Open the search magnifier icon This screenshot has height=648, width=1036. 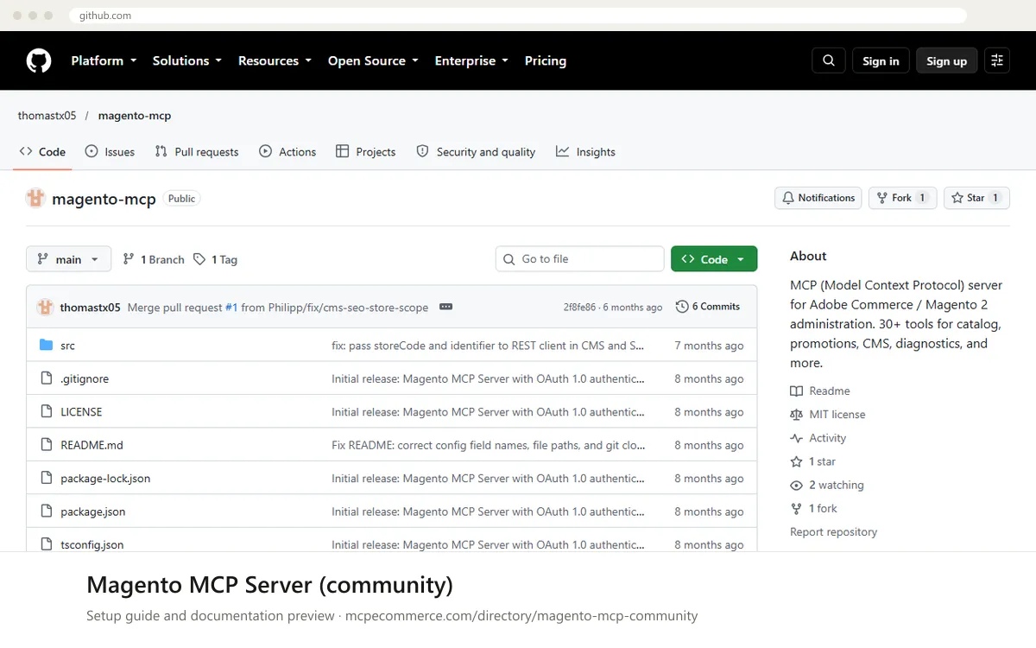[829, 60]
